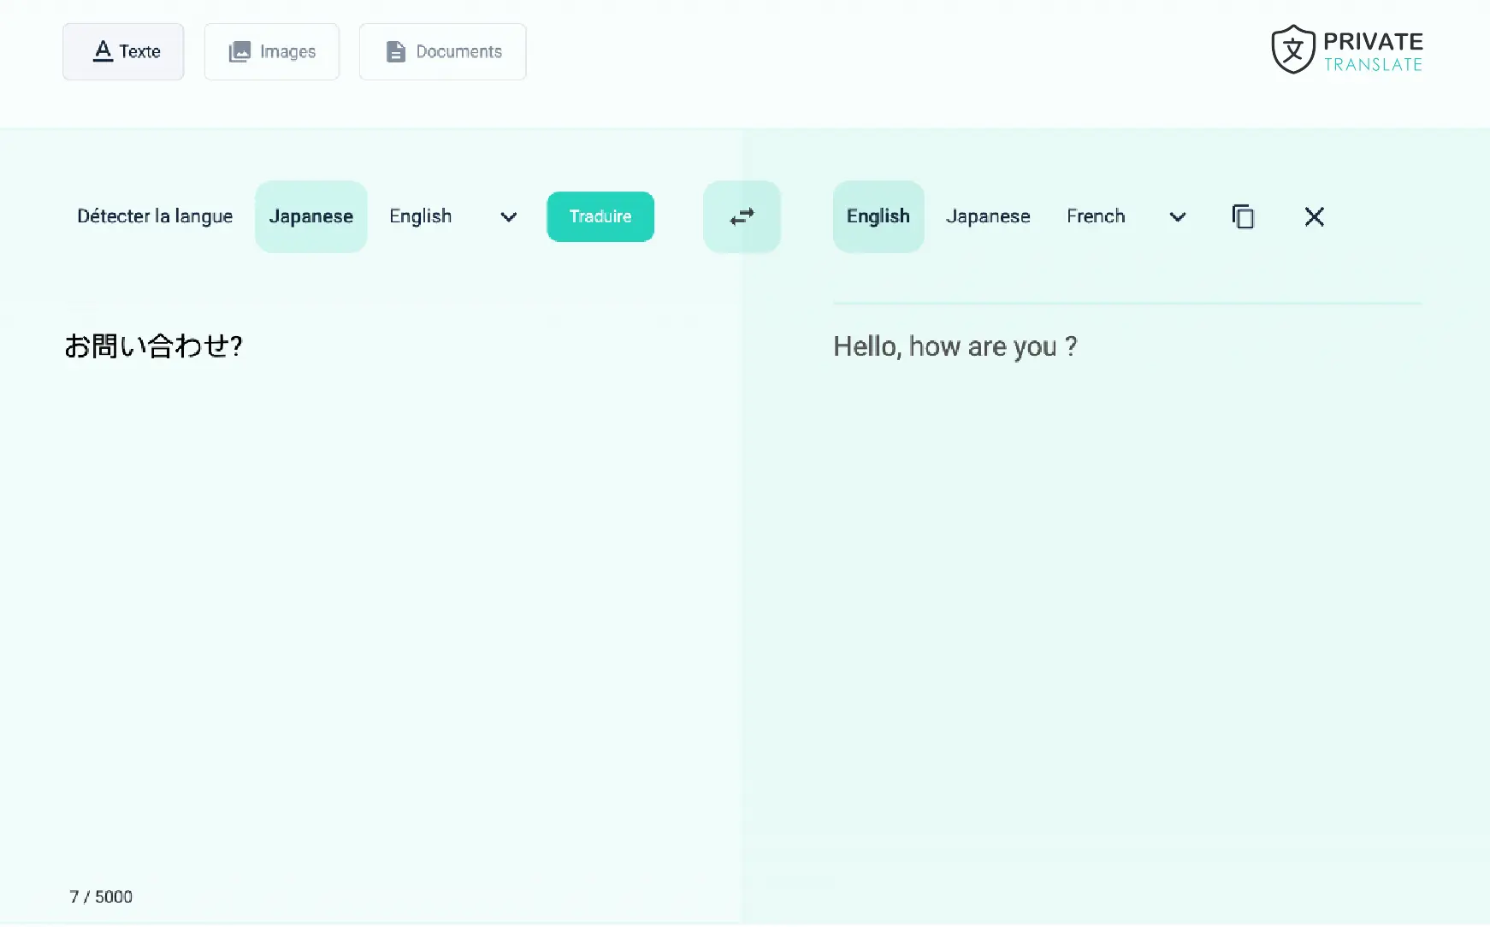Click the 7/5000 character counter
The width and height of the screenshot is (1490, 927).
pos(100,896)
